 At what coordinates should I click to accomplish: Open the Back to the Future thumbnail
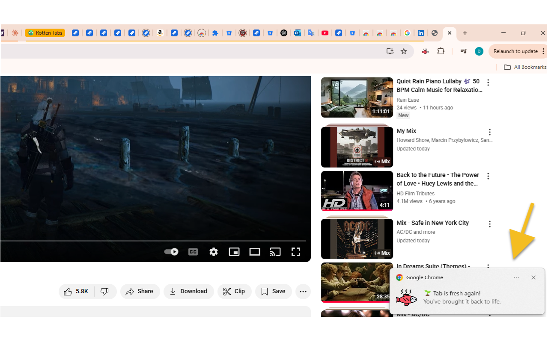(x=357, y=191)
